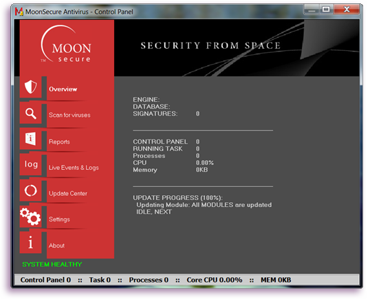Open Scan for viruses
Image resolution: width=370 pixels, height=299 pixels.
(69, 115)
